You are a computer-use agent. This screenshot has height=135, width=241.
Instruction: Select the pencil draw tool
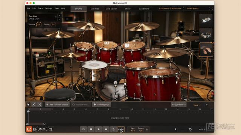pyautogui.click(x=34, y=105)
